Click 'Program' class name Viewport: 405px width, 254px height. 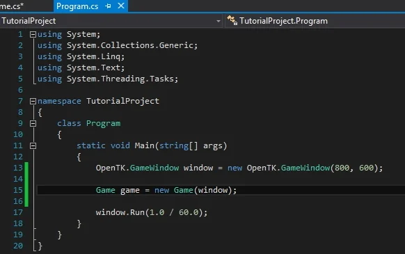point(103,124)
